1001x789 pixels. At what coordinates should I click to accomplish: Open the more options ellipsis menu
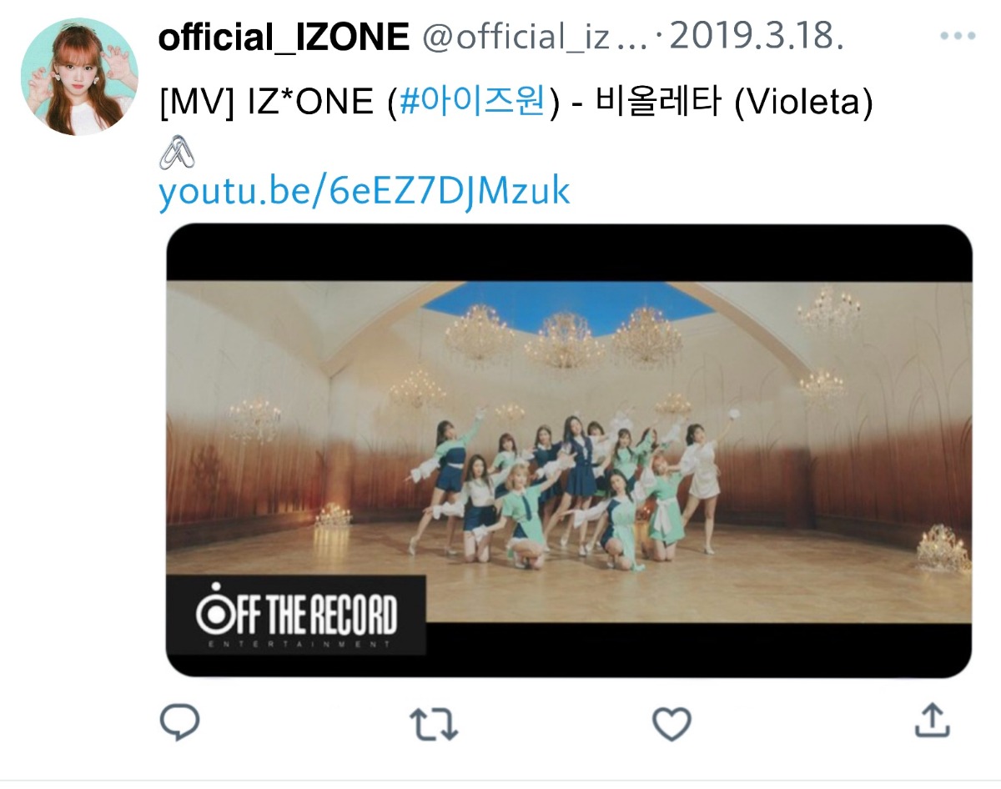[957, 36]
